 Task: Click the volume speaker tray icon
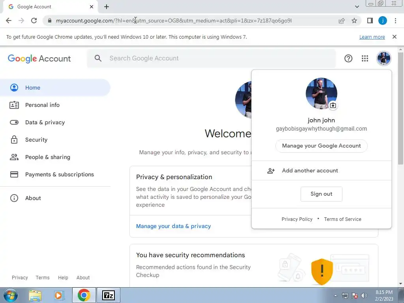pyautogui.click(x=364, y=296)
